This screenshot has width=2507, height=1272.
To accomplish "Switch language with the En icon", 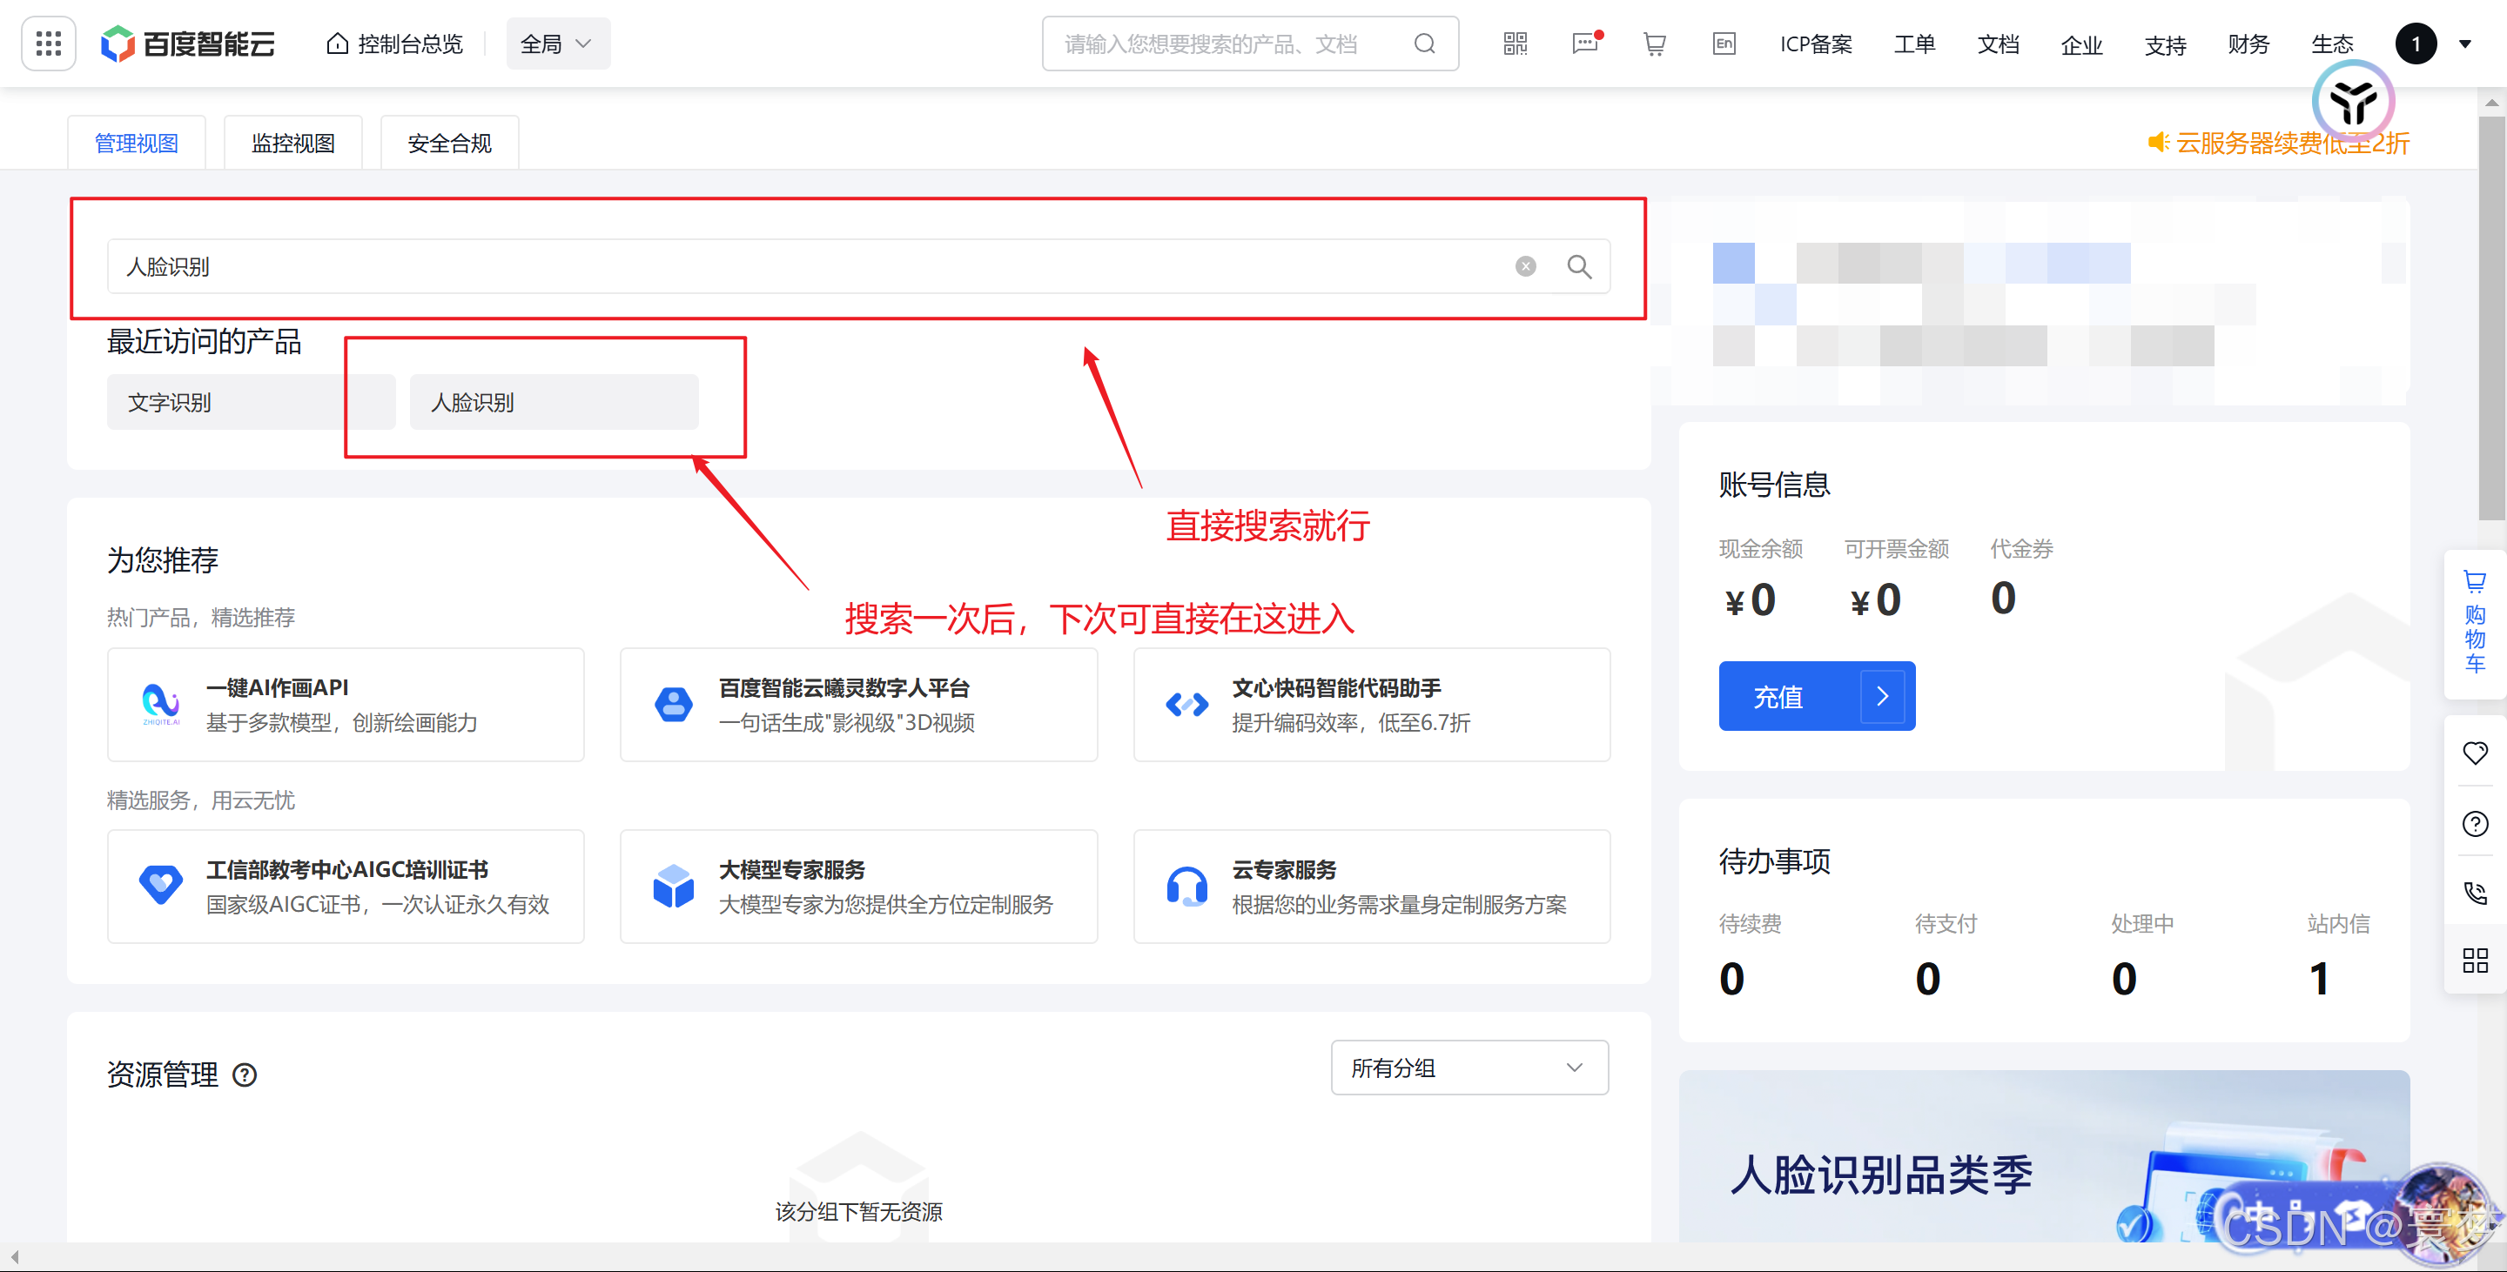I will click(1724, 44).
